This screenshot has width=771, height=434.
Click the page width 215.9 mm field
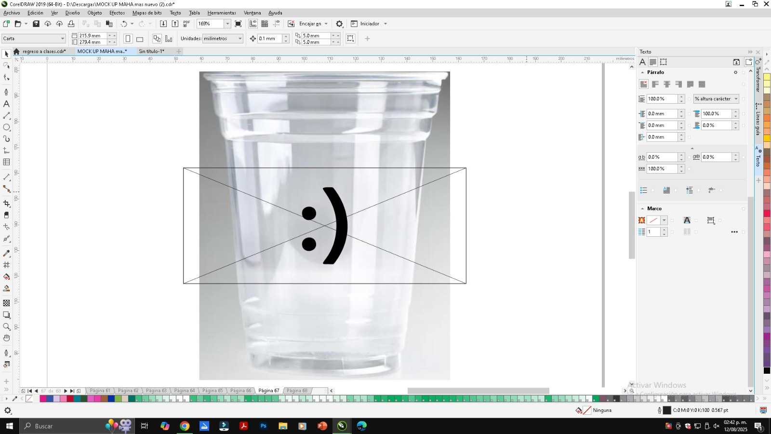pyautogui.click(x=92, y=36)
